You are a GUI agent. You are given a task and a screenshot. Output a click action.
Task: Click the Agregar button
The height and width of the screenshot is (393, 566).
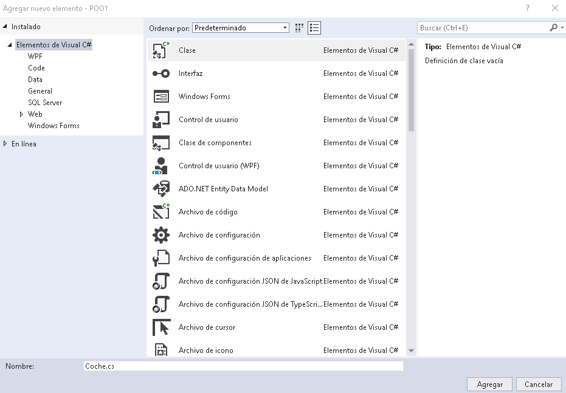pyautogui.click(x=489, y=384)
